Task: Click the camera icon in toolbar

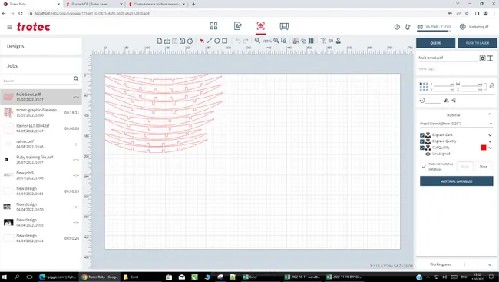Action: [331, 41]
